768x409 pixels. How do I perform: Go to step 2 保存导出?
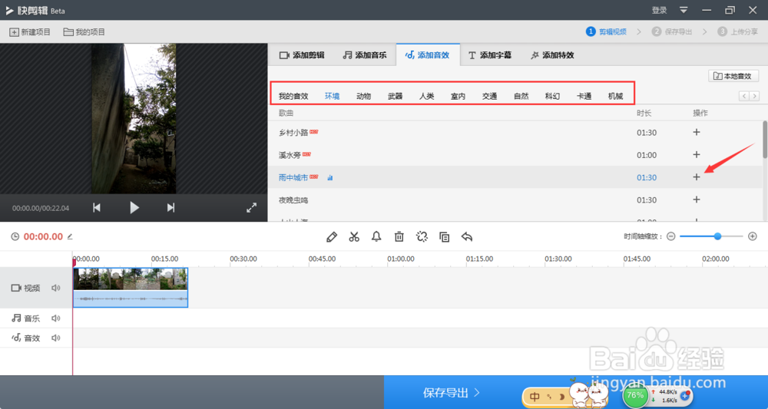672,31
